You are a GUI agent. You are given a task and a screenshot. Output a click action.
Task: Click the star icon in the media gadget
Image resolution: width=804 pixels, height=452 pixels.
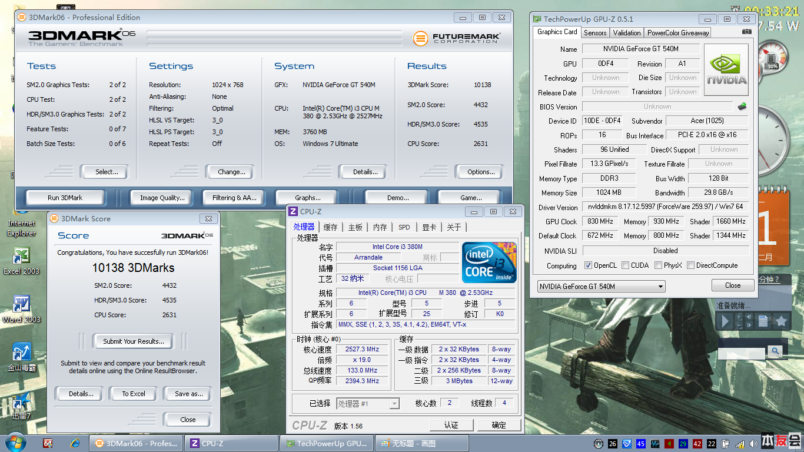tap(781, 321)
